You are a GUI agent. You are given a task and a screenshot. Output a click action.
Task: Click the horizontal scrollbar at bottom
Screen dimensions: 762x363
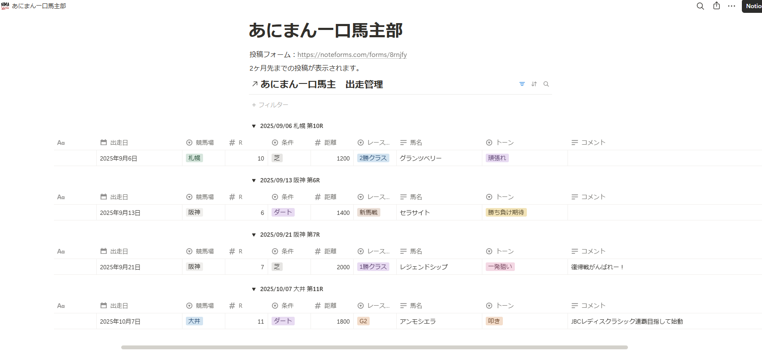pos(374,348)
